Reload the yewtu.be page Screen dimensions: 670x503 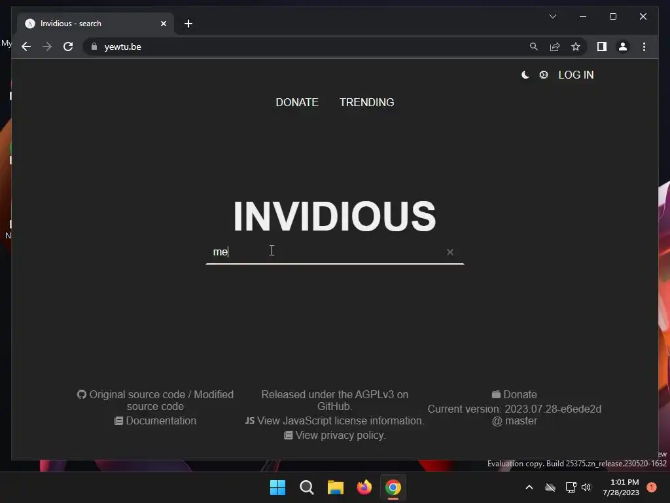(x=68, y=47)
